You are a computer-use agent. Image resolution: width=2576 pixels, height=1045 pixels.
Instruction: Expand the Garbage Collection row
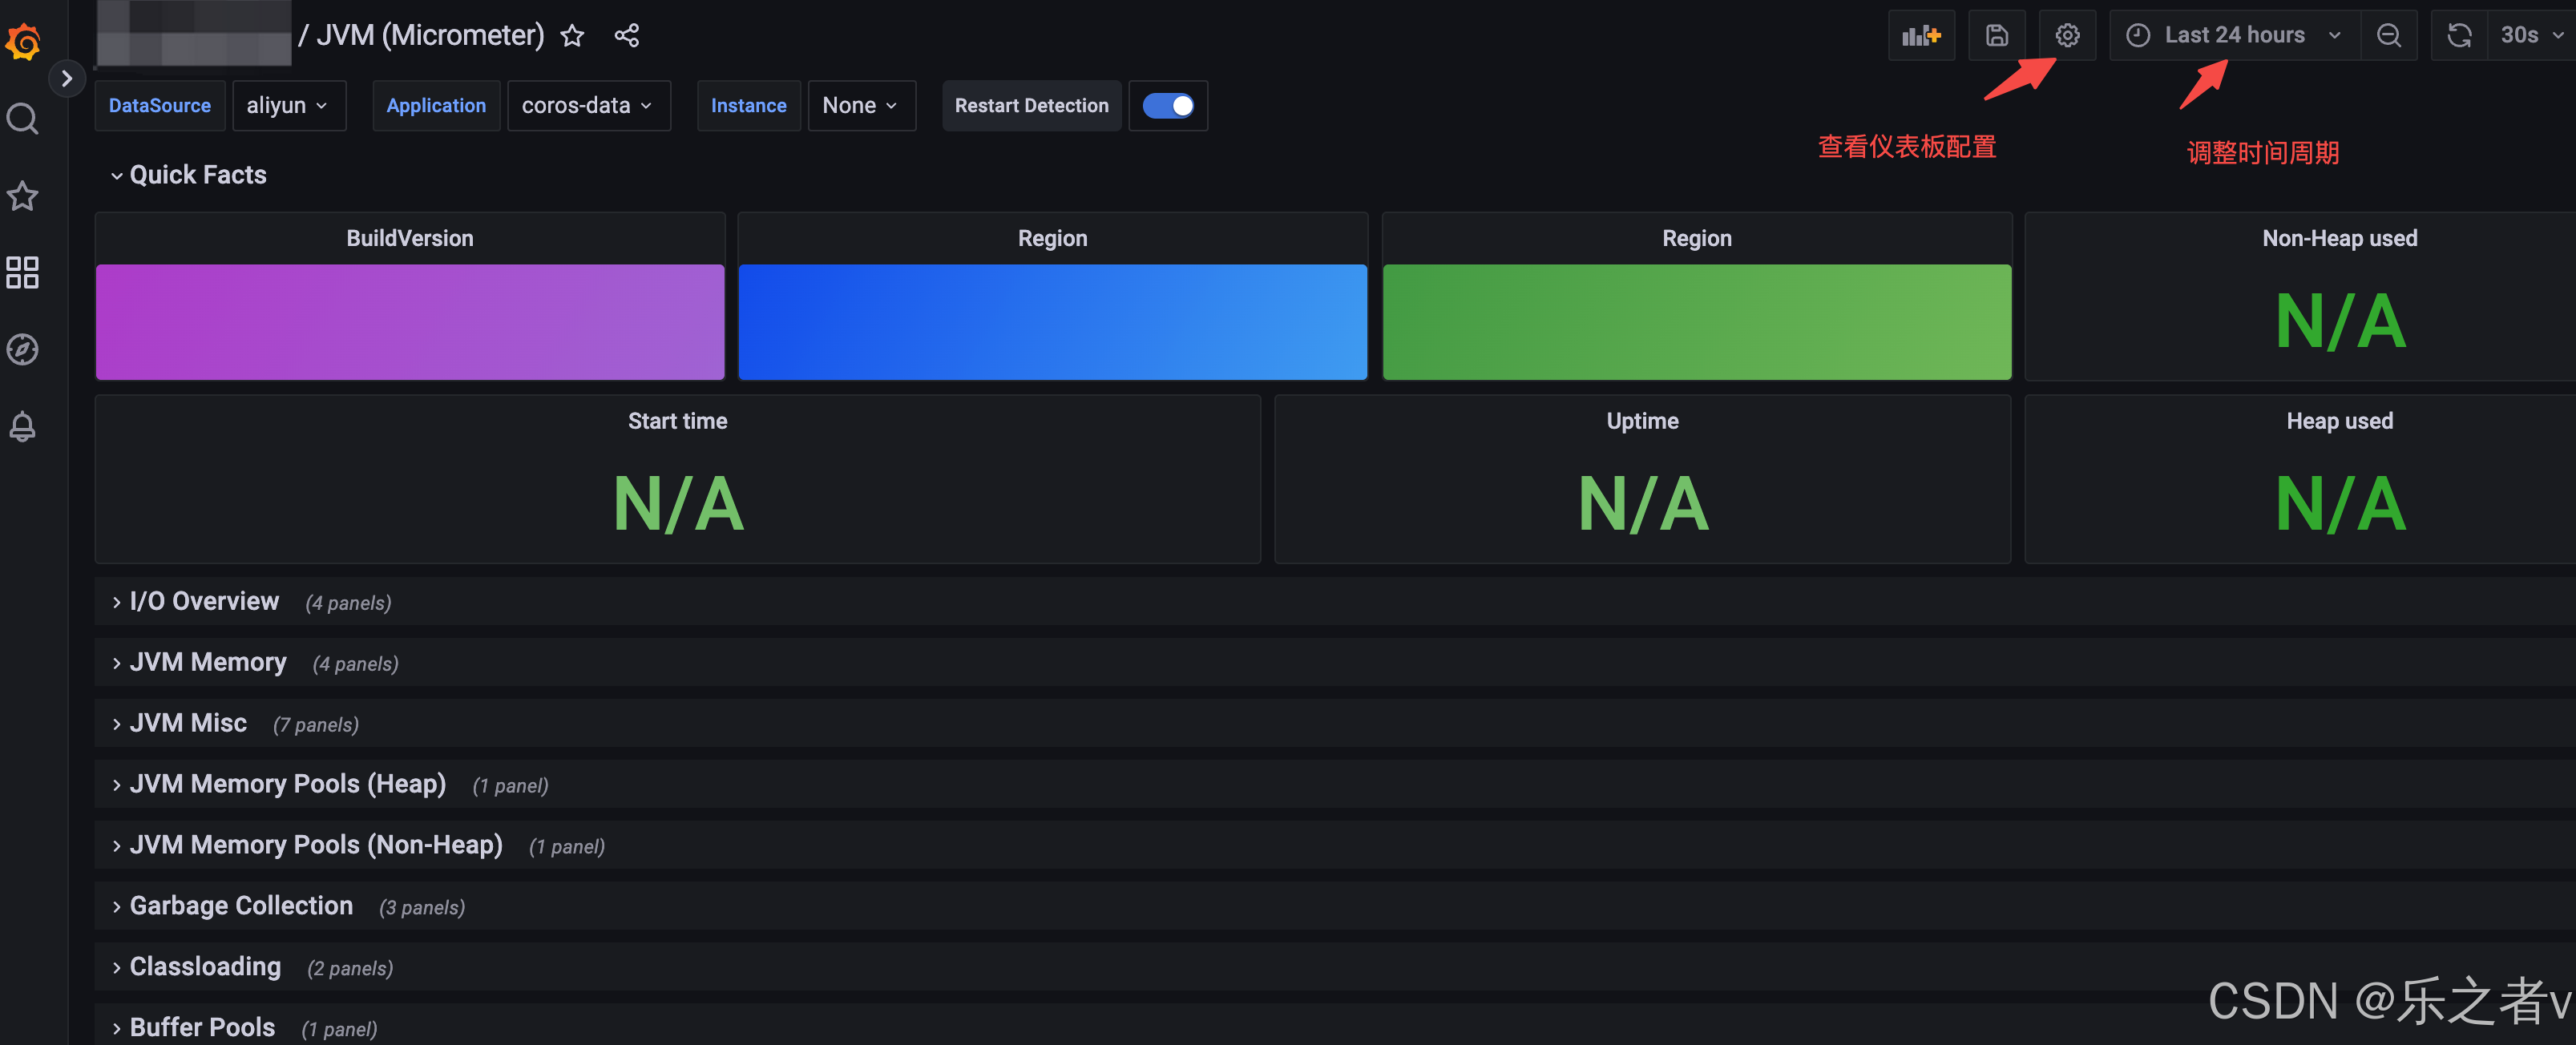(x=241, y=906)
